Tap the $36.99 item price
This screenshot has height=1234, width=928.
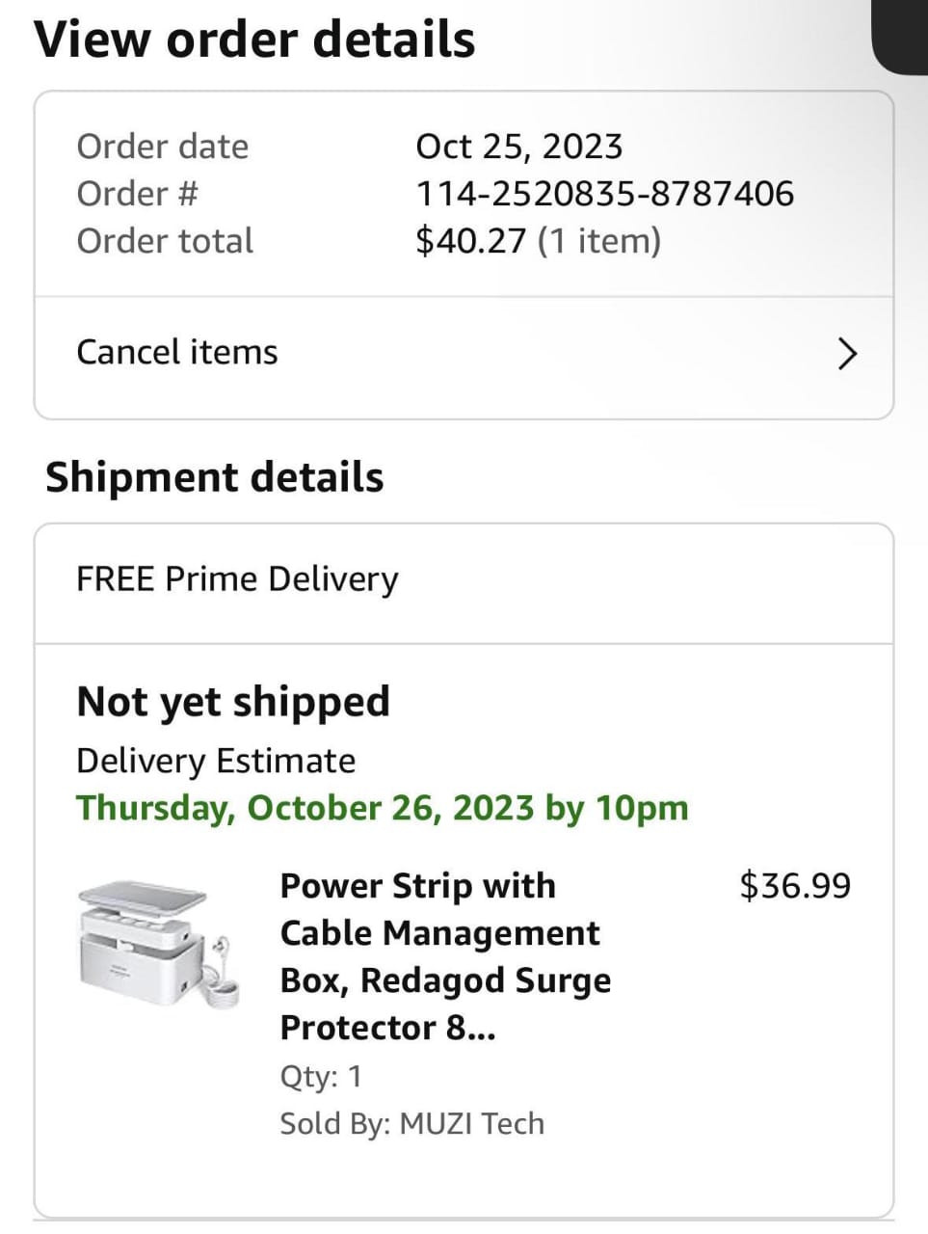click(795, 885)
